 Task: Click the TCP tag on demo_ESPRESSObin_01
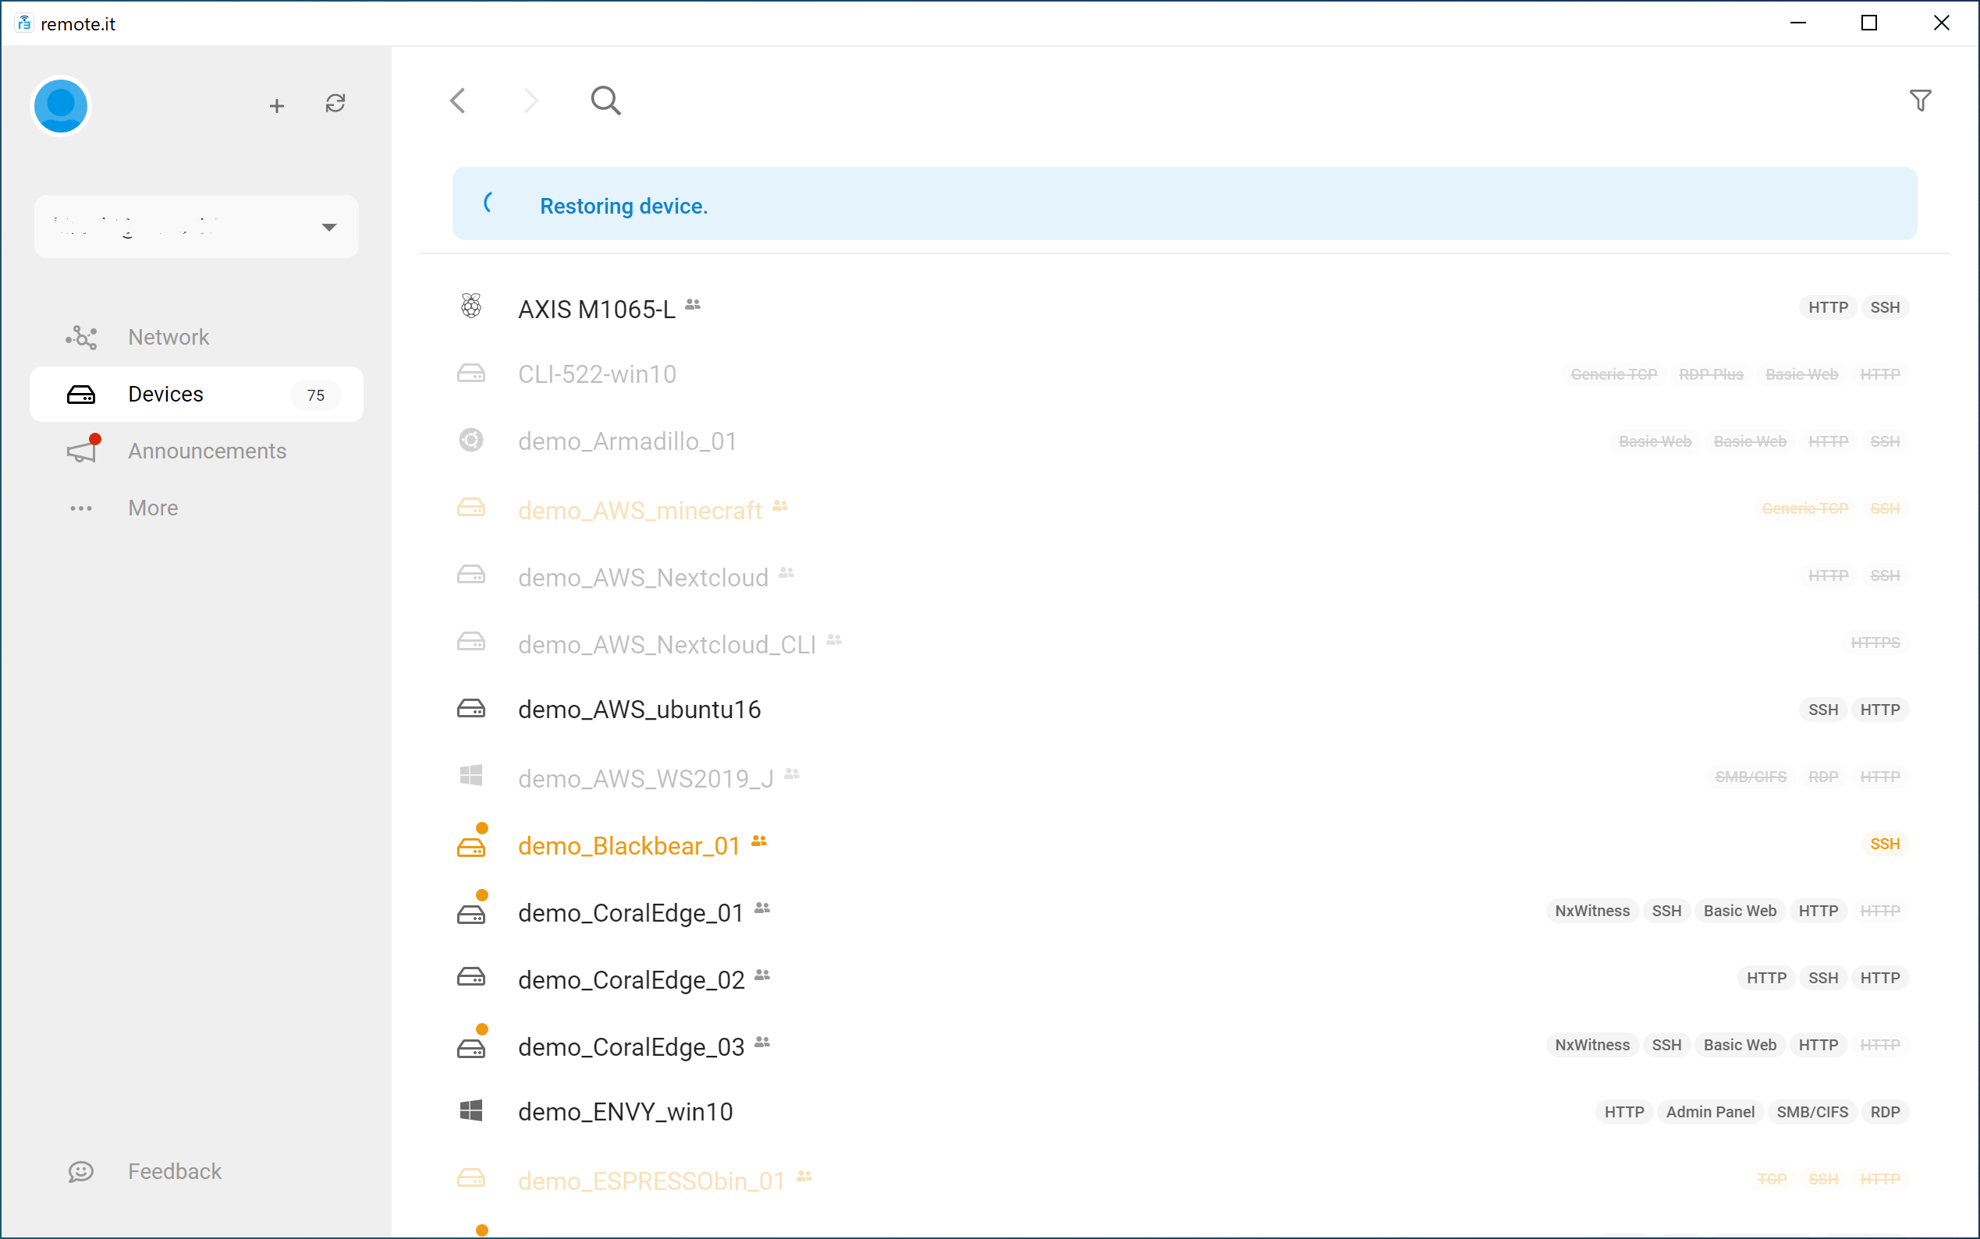(x=1772, y=1179)
